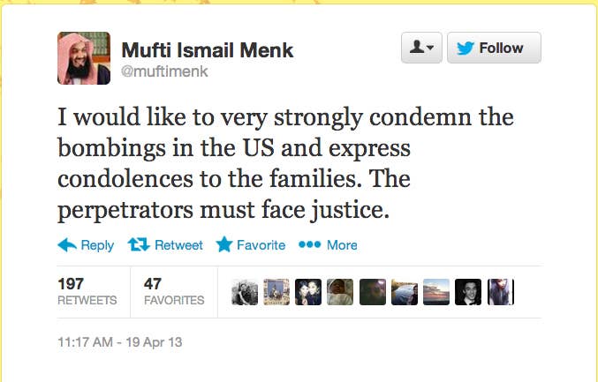Open the @muftimenk handle link
The image size is (598, 382).
coord(164,71)
